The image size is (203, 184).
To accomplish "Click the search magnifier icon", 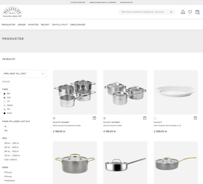I will tap(171, 12).
